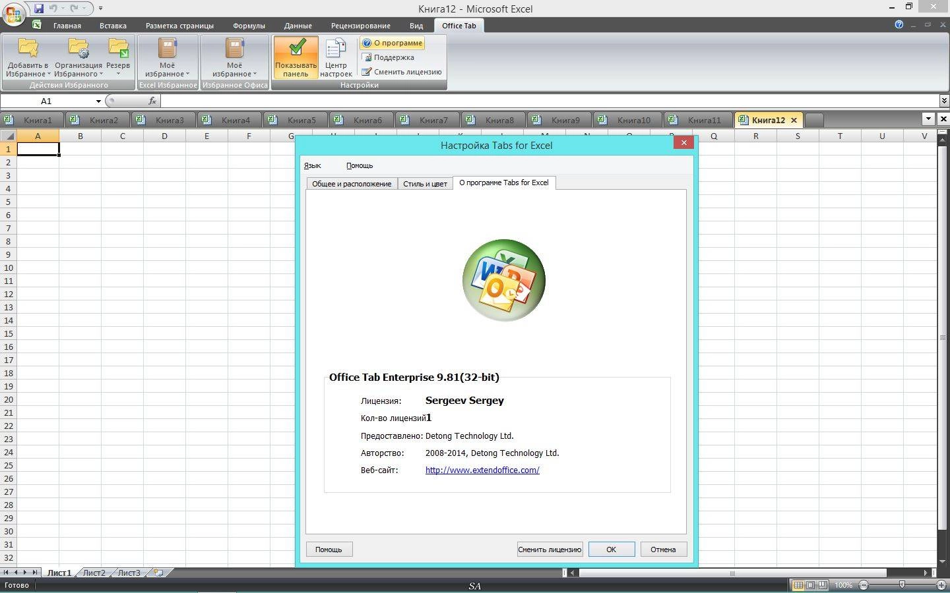
Task: Open Excel Избранное Моё избранное book icon
Action: point(167,48)
